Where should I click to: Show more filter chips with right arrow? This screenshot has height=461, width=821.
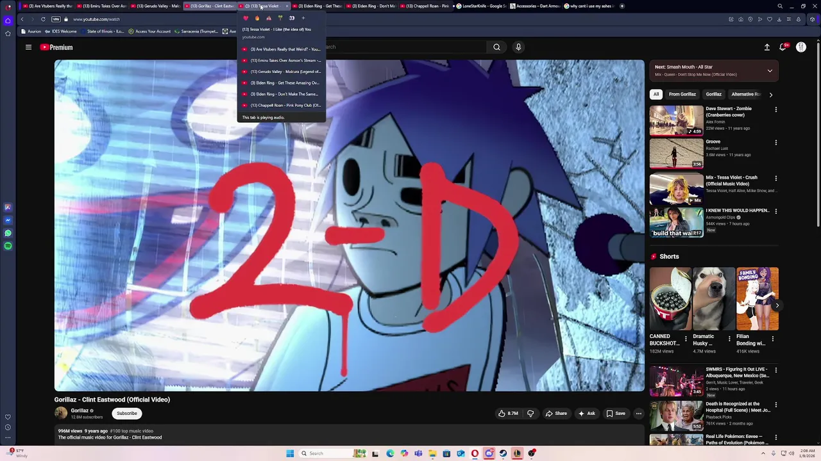click(771, 95)
